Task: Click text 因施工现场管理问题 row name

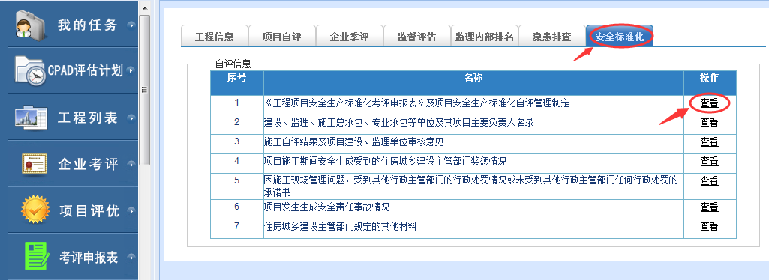Action: pyautogui.click(x=471, y=186)
